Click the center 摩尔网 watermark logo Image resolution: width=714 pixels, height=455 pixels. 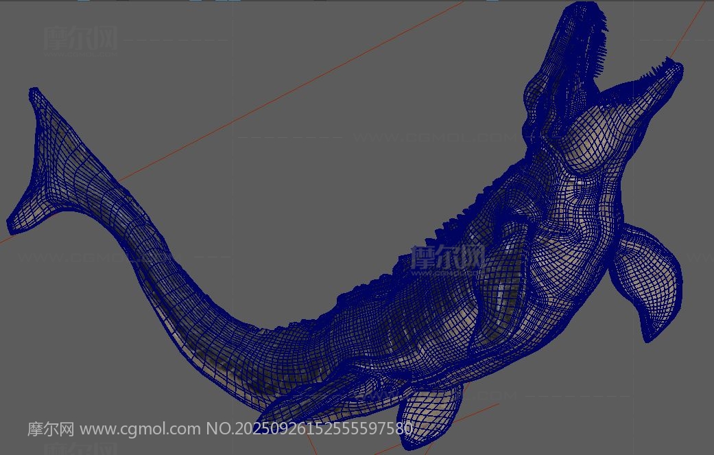click(448, 259)
